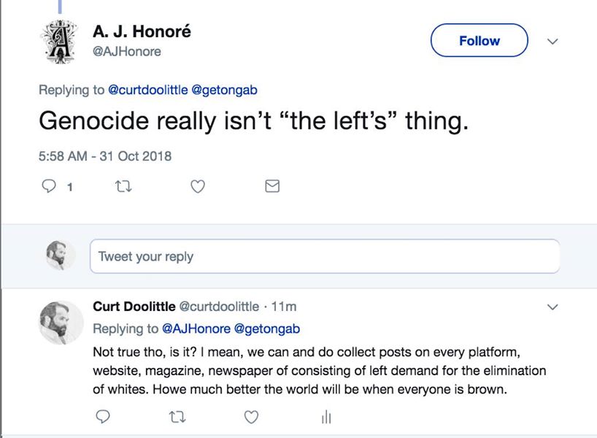Open @getongab mention in top tweet
This screenshot has height=438, width=597.
[x=224, y=91]
